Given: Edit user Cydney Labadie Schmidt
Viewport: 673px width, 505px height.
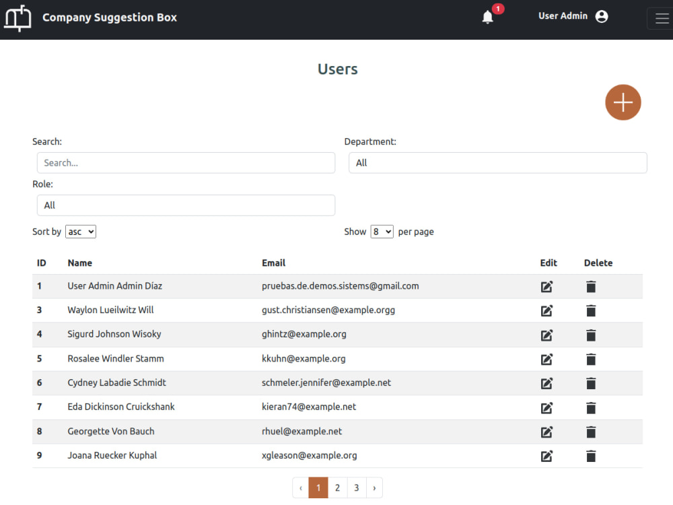Looking at the screenshot, I should (546, 383).
